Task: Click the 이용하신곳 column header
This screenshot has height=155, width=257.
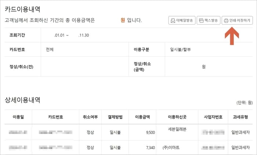Action: coord(177,117)
